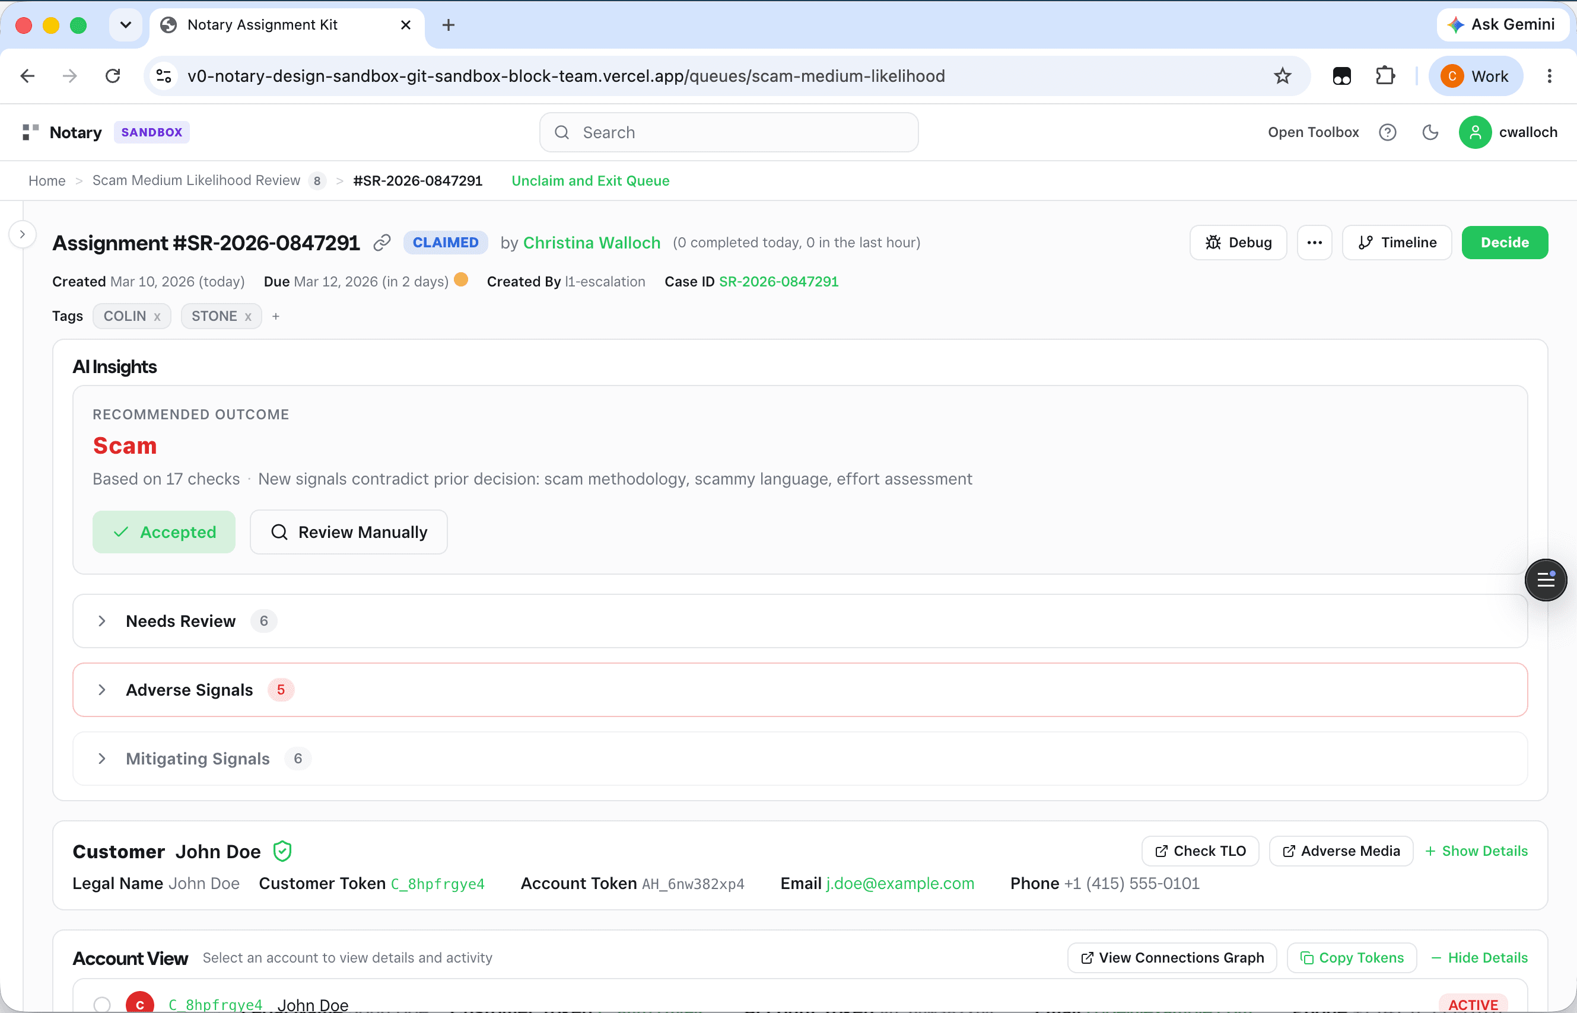1577x1013 pixels.
Task: Open customer token C_8hpfrgye4 link
Action: click(437, 884)
